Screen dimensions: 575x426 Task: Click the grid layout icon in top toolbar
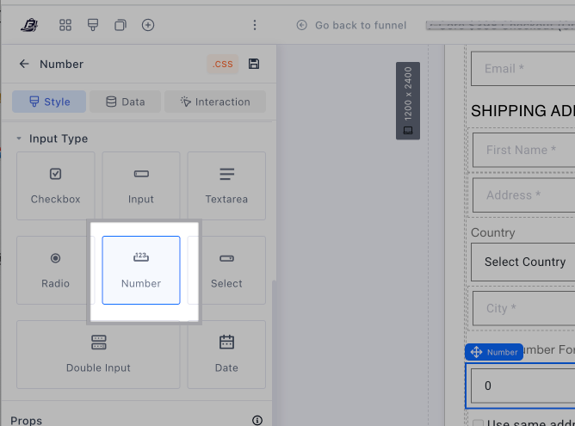pyautogui.click(x=65, y=25)
